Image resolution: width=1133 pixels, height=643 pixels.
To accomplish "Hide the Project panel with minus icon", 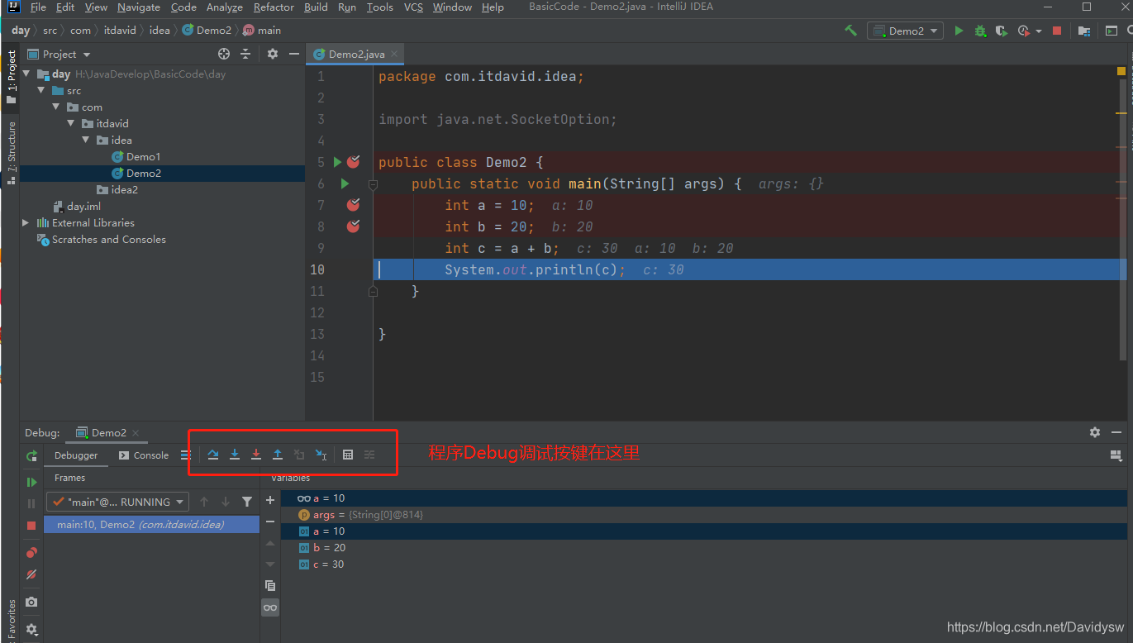I will pyautogui.click(x=293, y=54).
